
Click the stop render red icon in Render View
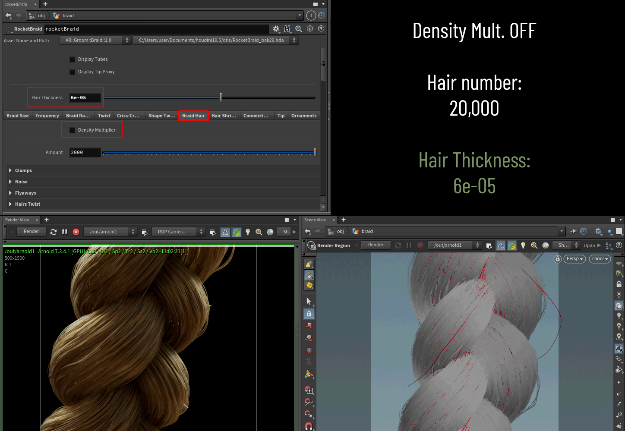[x=76, y=232]
